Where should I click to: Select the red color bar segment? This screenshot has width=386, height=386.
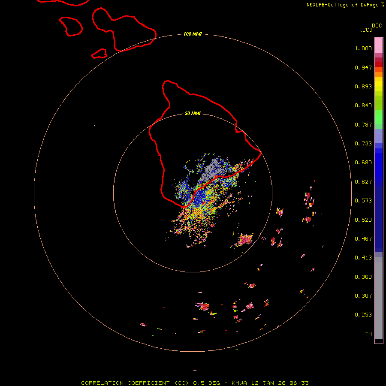(x=379, y=64)
